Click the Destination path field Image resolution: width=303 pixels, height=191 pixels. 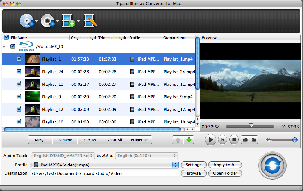pos(105,173)
